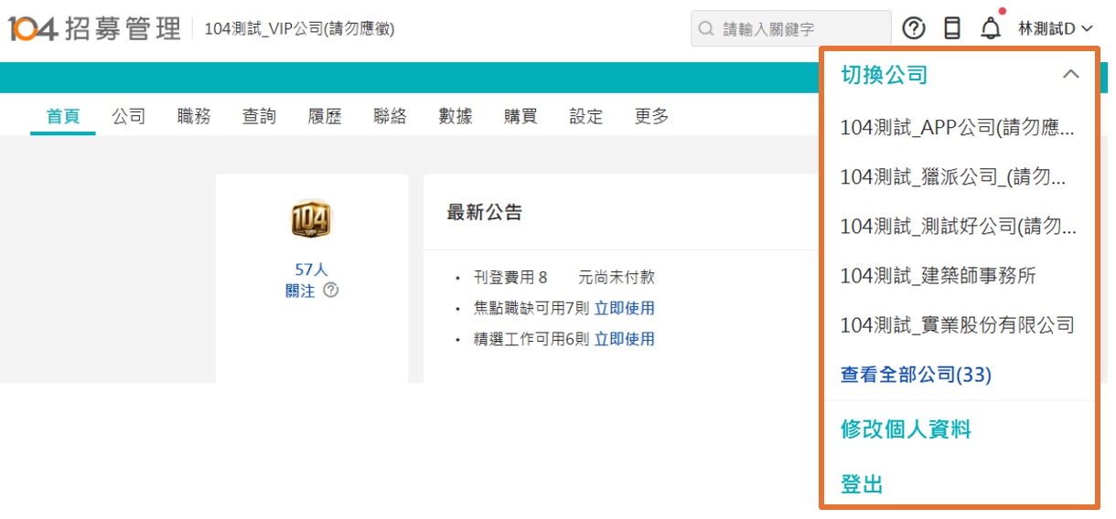Open notifications bell icon
This screenshot has height=519, width=1116.
coord(991,28)
